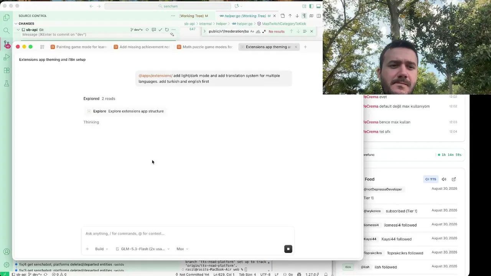Open changes file icon in editor toolbar
Viewport: 491px width, 276px height.
(x=283, y=16)
